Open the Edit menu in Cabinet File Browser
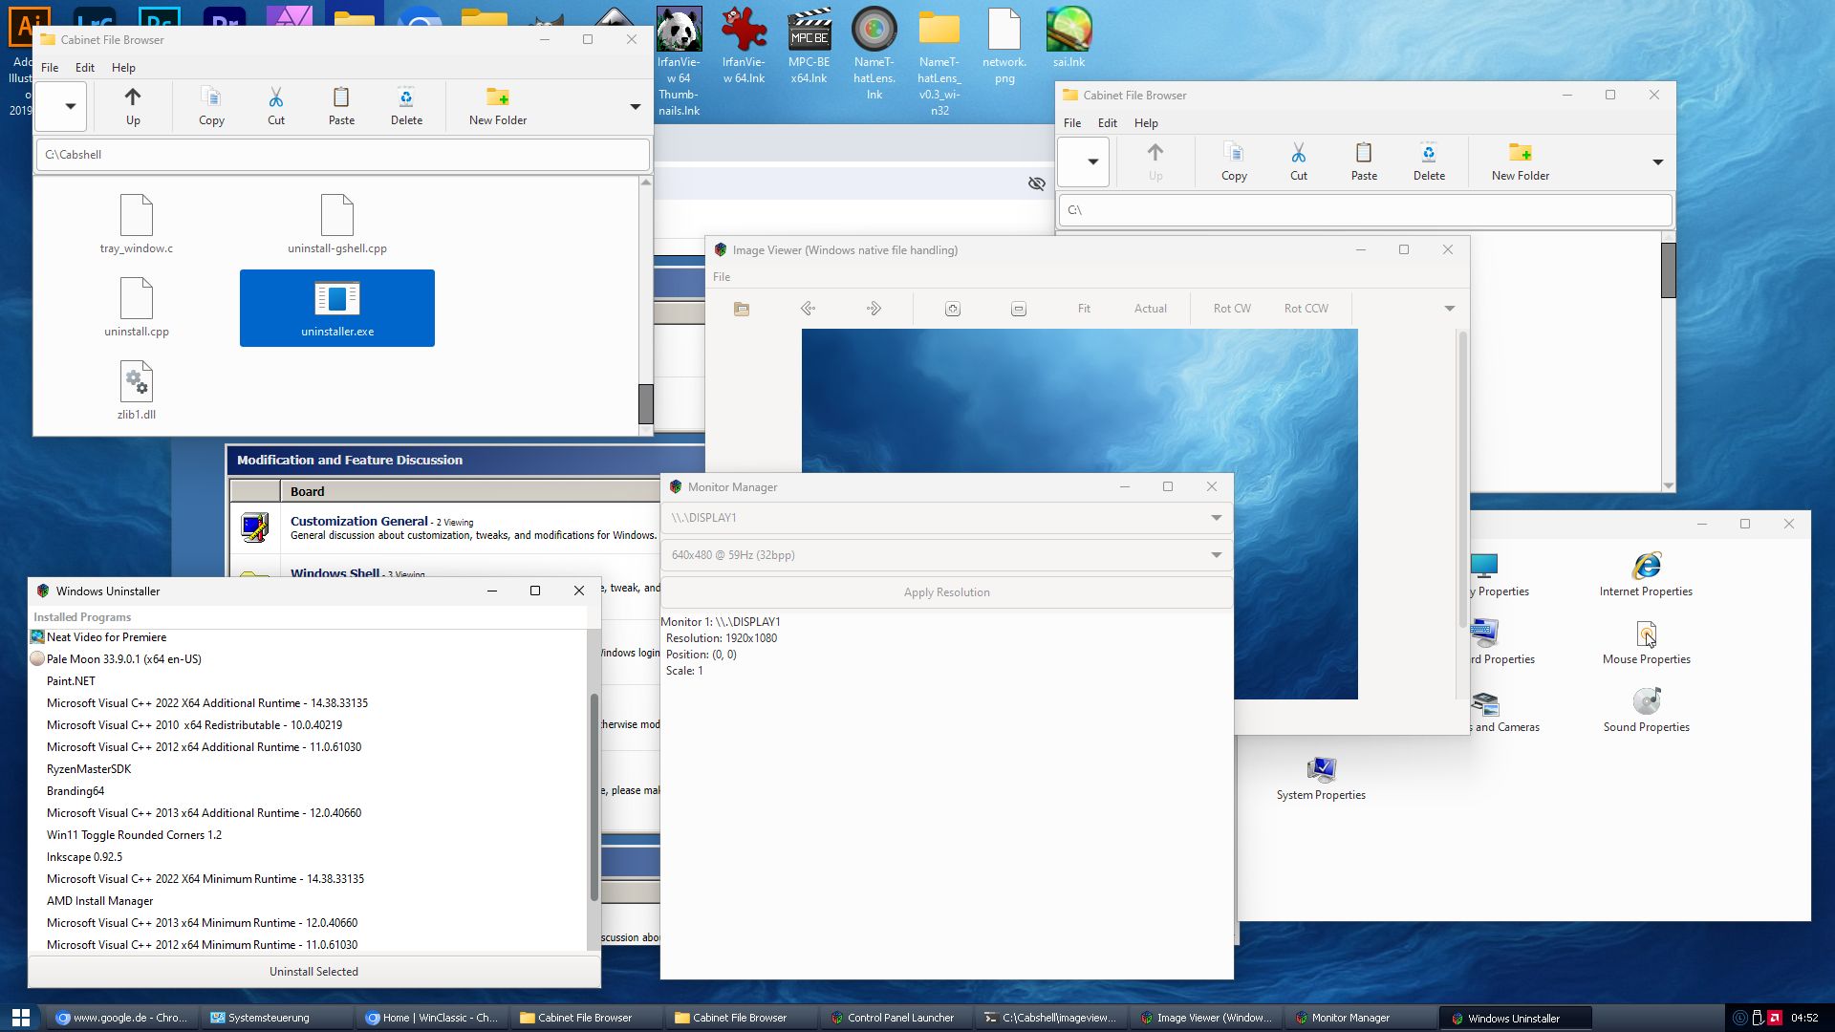This screenshot has width=1835, height=1032. click(84, 67)
